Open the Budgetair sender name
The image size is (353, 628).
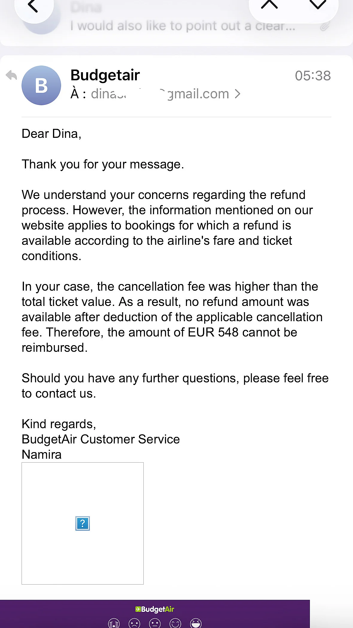coord(105,75)
